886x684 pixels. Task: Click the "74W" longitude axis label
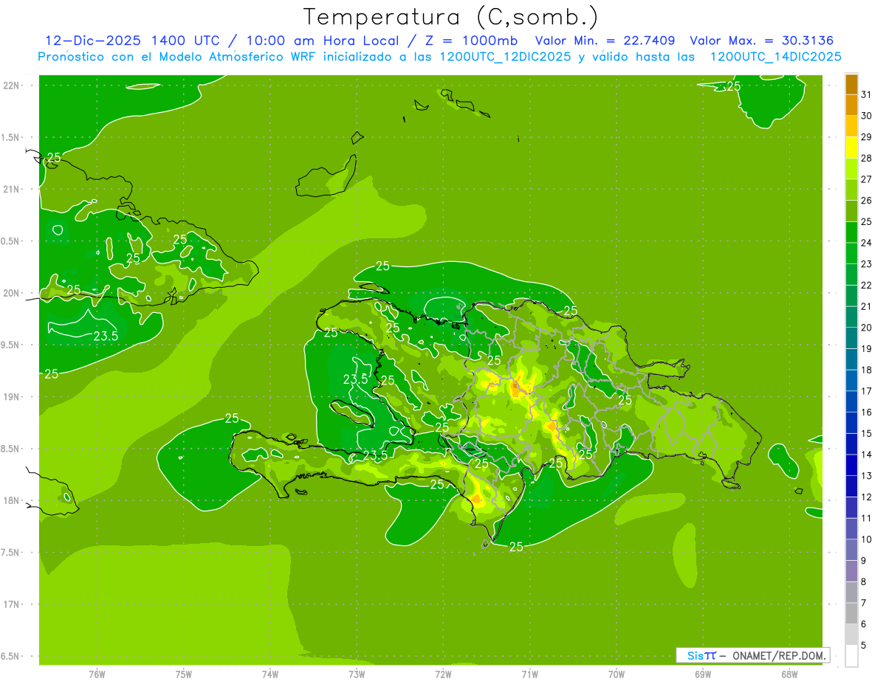tap(270, 674)
